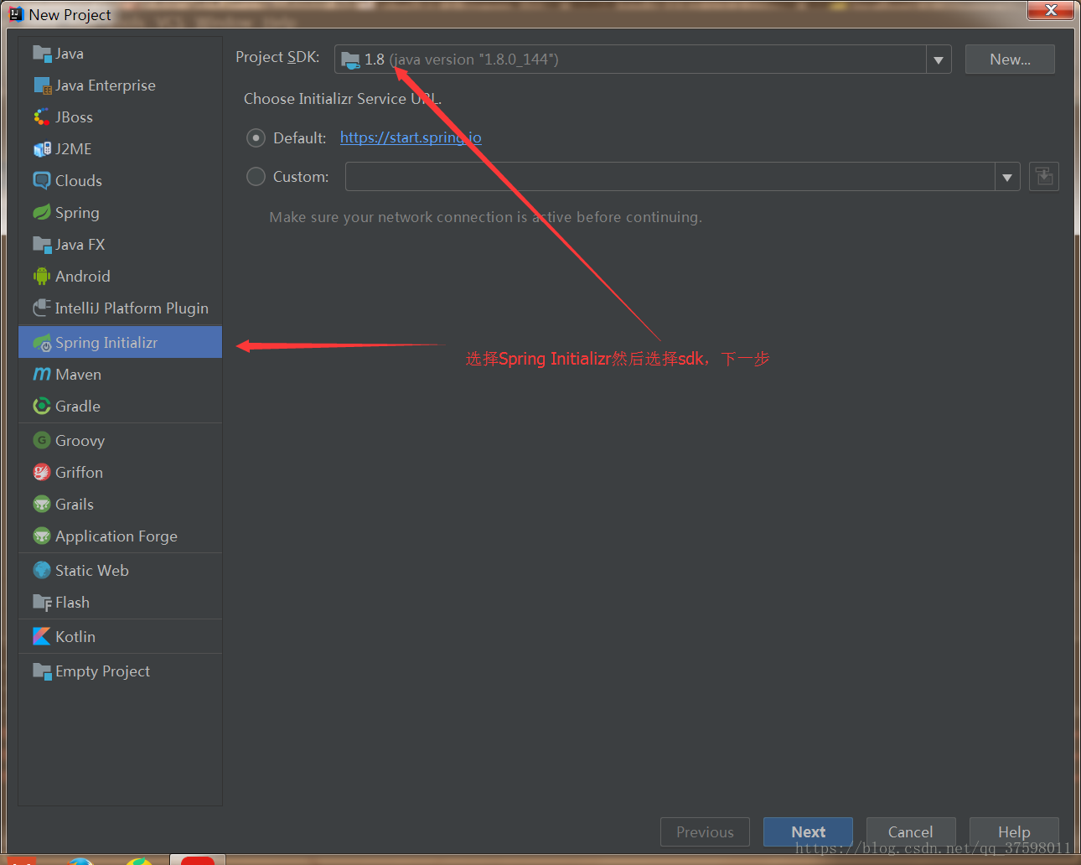Screen dimensions: 1081x865
Task: Select the Default service URL radio button
Action: coord(256,138)
